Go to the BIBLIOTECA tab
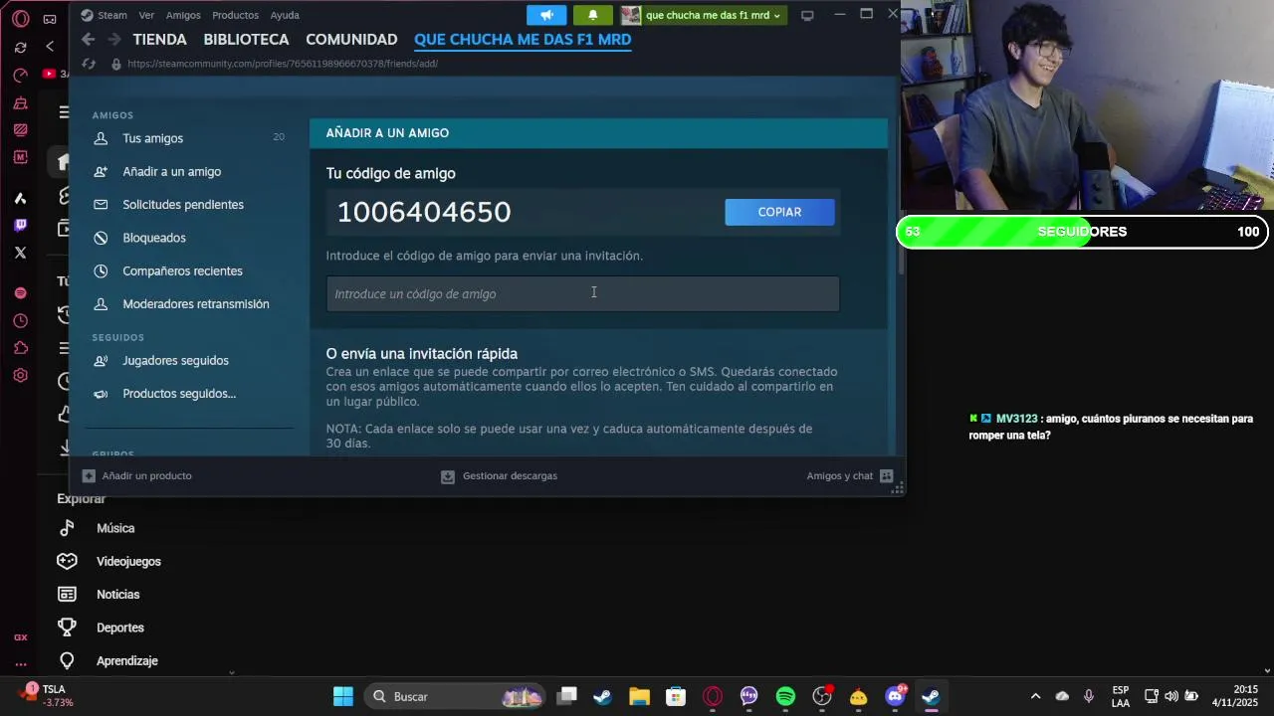1274x716 pixels. [246, 40]
